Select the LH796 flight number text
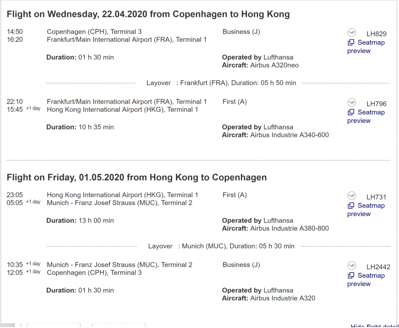The width and height of the screenshot is (399, 328). (376, 104)
